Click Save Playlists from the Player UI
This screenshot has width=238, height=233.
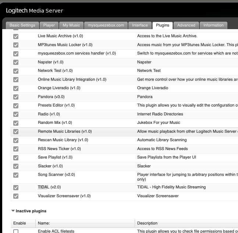167,157
